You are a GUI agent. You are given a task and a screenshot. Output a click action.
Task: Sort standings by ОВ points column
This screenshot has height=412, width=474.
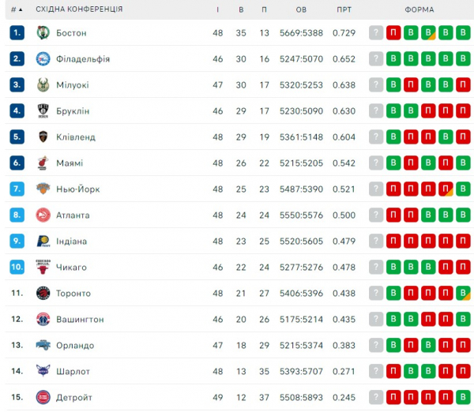pos(301,9)
